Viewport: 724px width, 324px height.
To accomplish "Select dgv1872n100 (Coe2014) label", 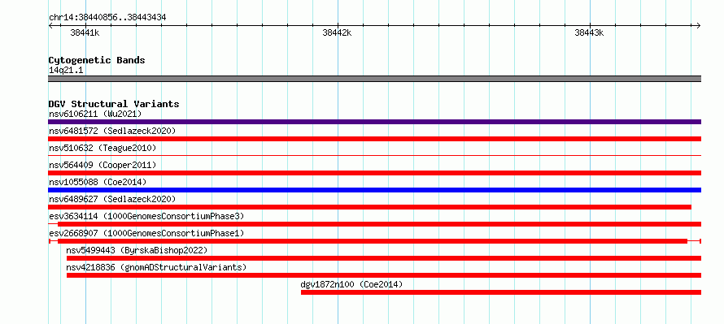I will pos(351,284).
